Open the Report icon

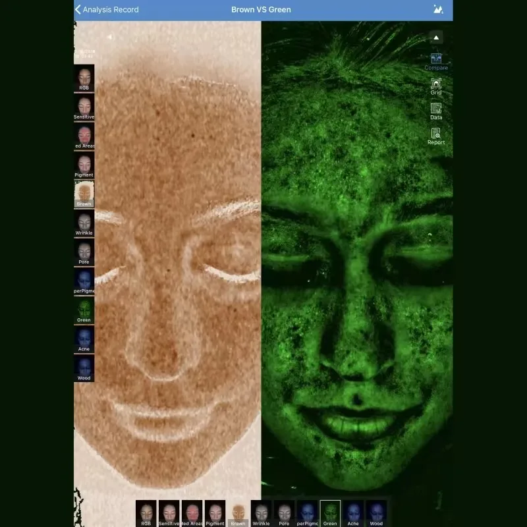coord(435,136)
